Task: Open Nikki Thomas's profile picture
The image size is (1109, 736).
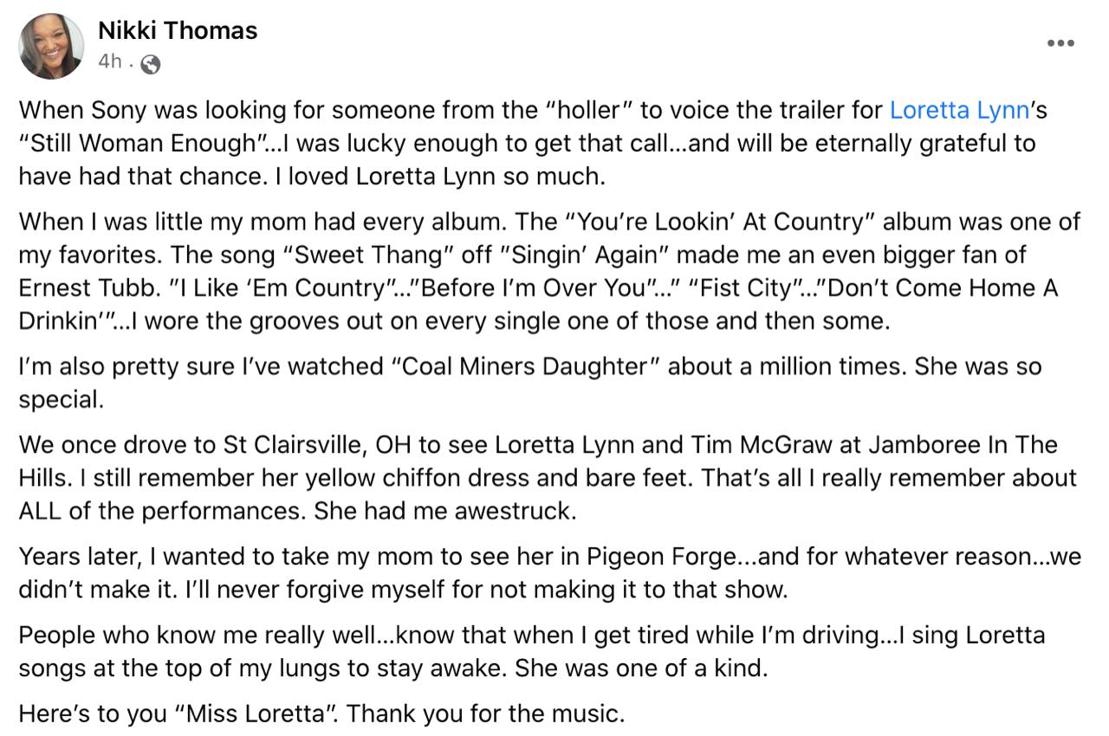Action: click(x=52, y=47)
